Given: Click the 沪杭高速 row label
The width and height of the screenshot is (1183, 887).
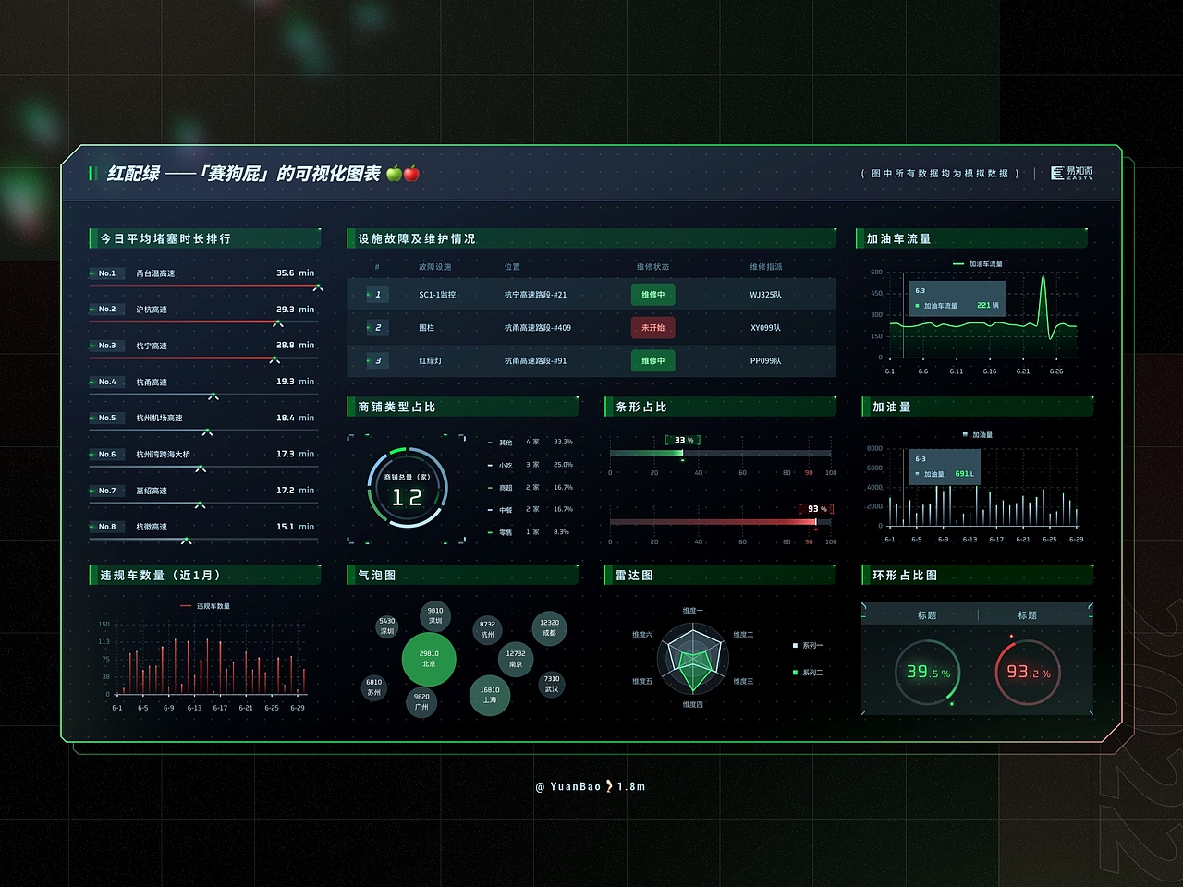Looking at the screenshot, I should (152, 310).
